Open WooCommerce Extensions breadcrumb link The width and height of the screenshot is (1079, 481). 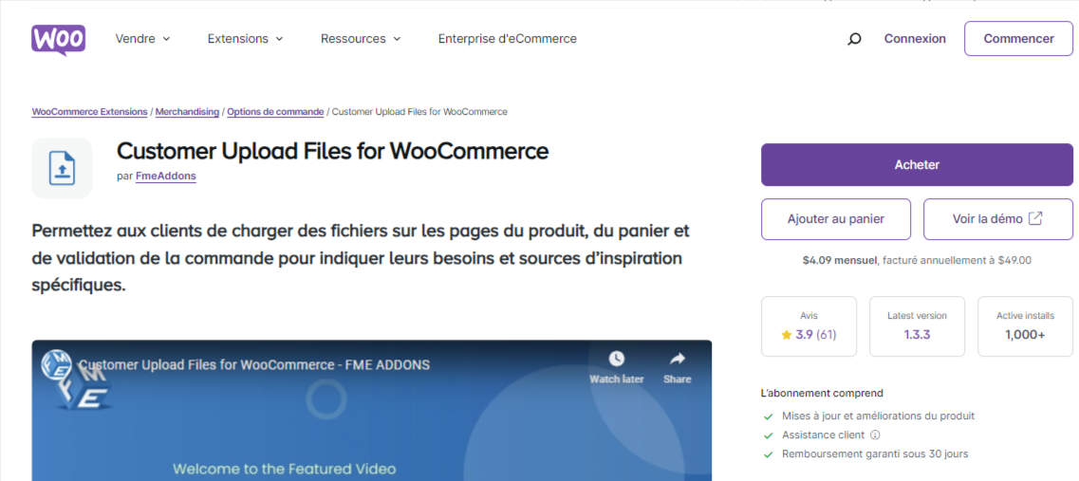pyautogui.click(x=89, y=112)
